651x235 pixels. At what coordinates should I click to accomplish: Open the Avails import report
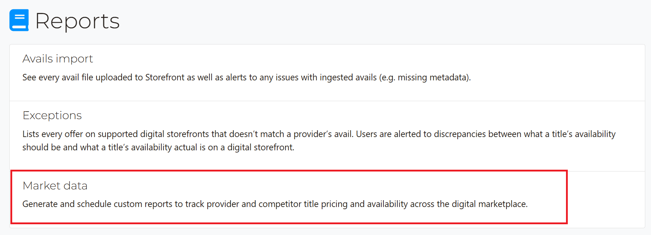(58, 58)
